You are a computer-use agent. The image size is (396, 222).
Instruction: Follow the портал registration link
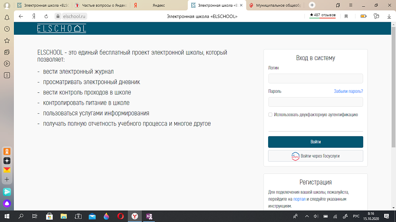click(x=299, y=199)
